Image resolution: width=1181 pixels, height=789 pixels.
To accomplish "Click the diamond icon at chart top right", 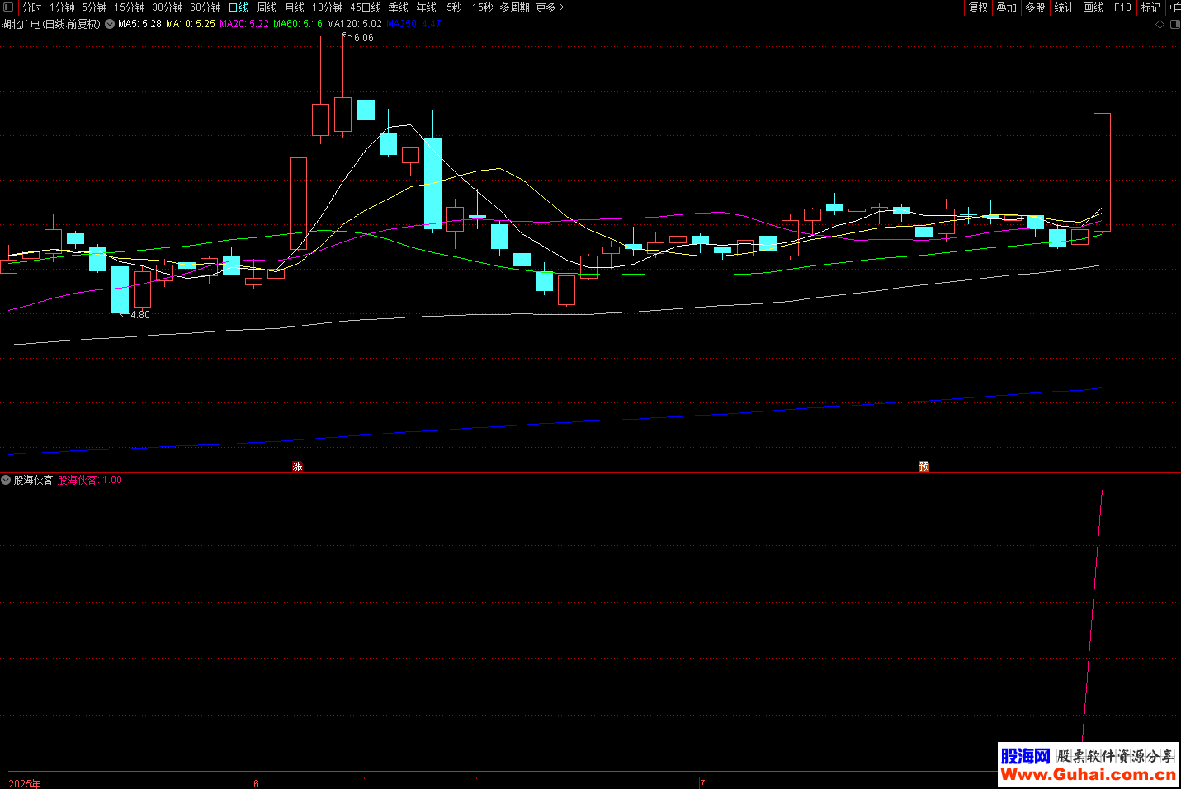I will coord(1160,25).
